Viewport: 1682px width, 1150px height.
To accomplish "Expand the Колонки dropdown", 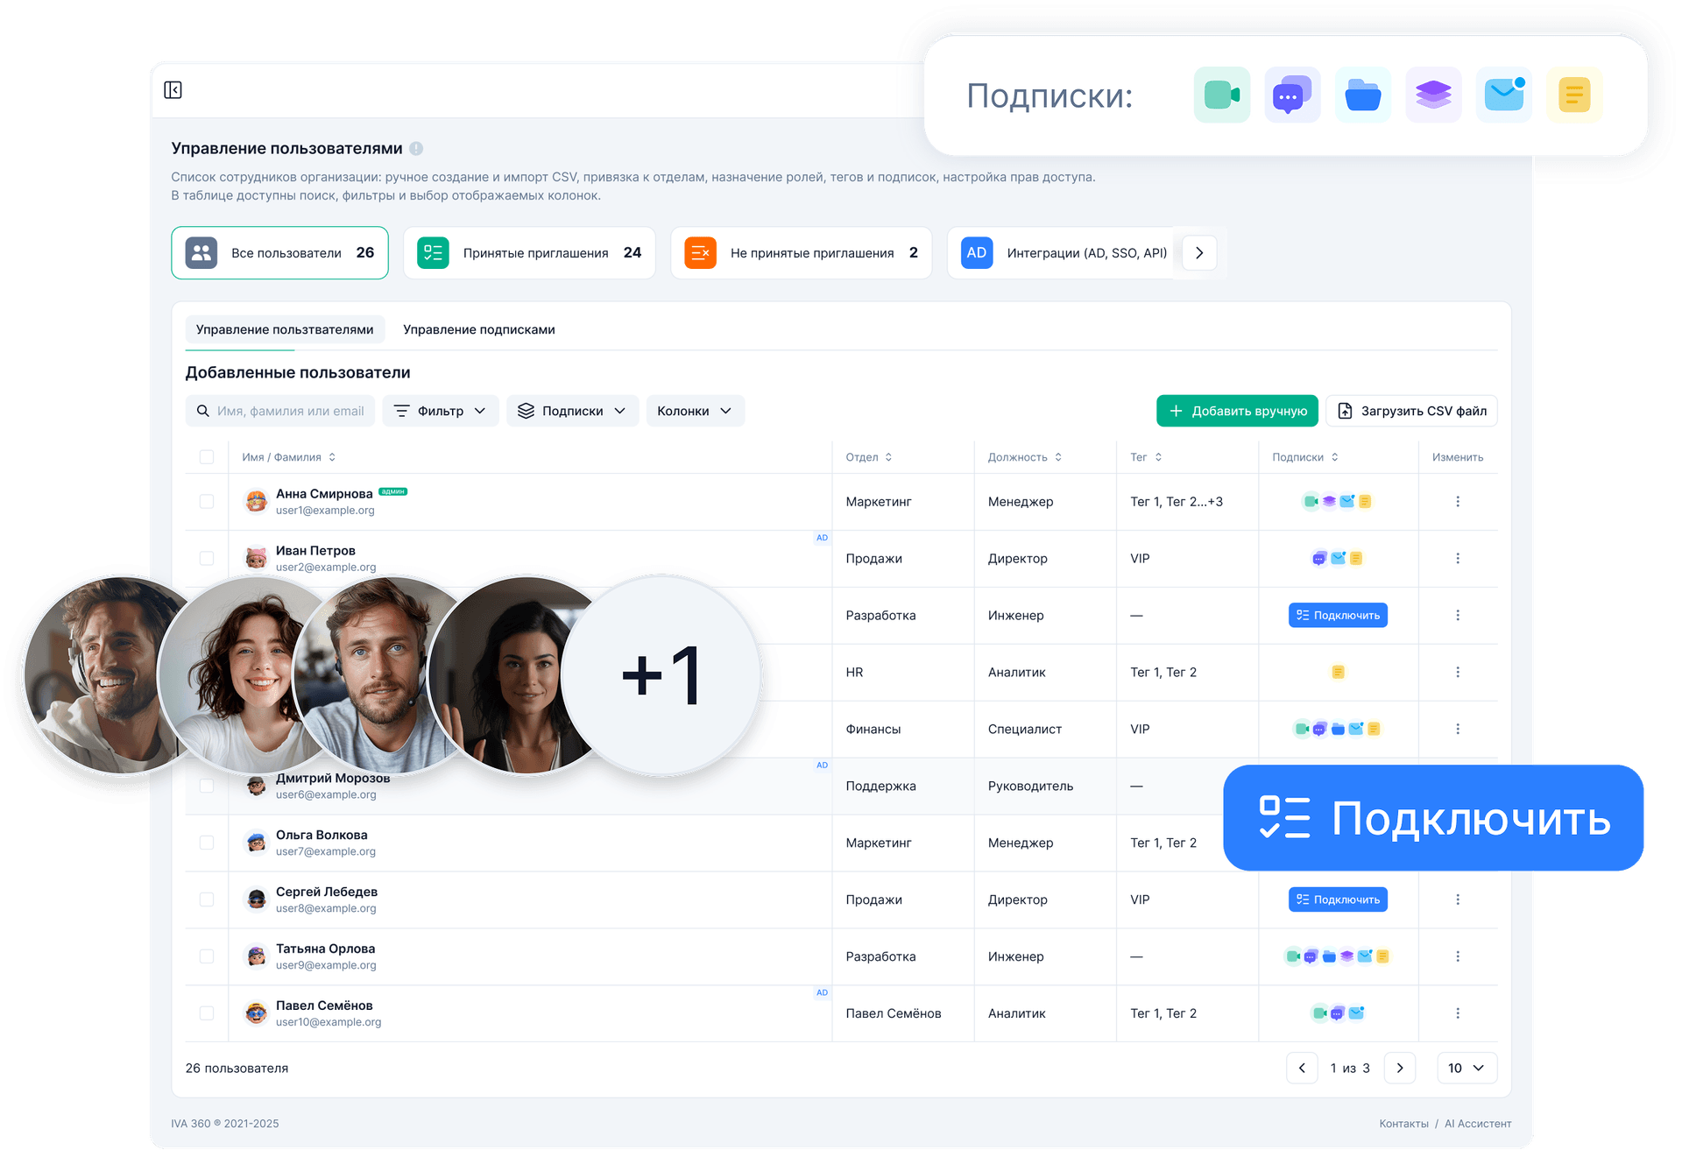I will (696, 411).
